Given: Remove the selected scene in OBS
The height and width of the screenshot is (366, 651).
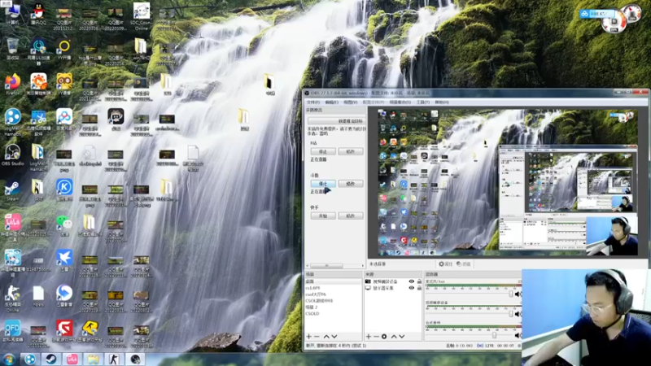Looking at the screenshot, I should (x=317, y=337).
